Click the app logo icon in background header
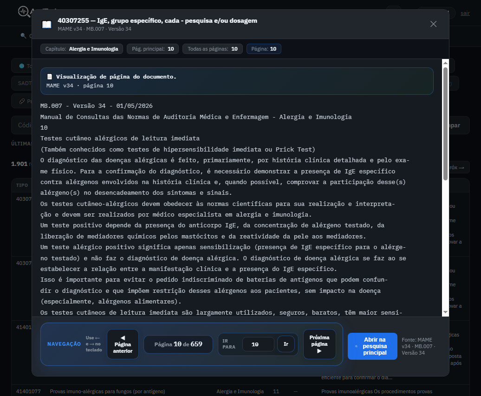Viewport: 481px width, 396px height. pos(24,12)
